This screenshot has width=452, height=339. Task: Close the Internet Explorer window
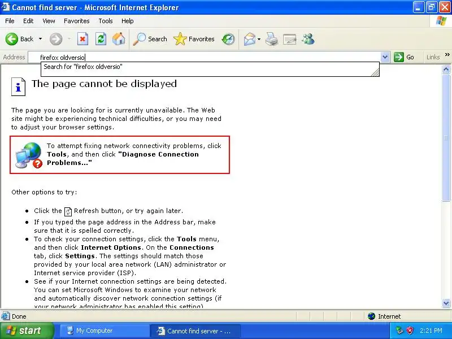pyautogui.click(x=445, y=7)
